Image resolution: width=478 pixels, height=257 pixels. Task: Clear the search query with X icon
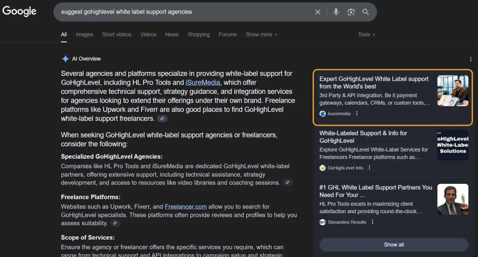tap(317, 12)
